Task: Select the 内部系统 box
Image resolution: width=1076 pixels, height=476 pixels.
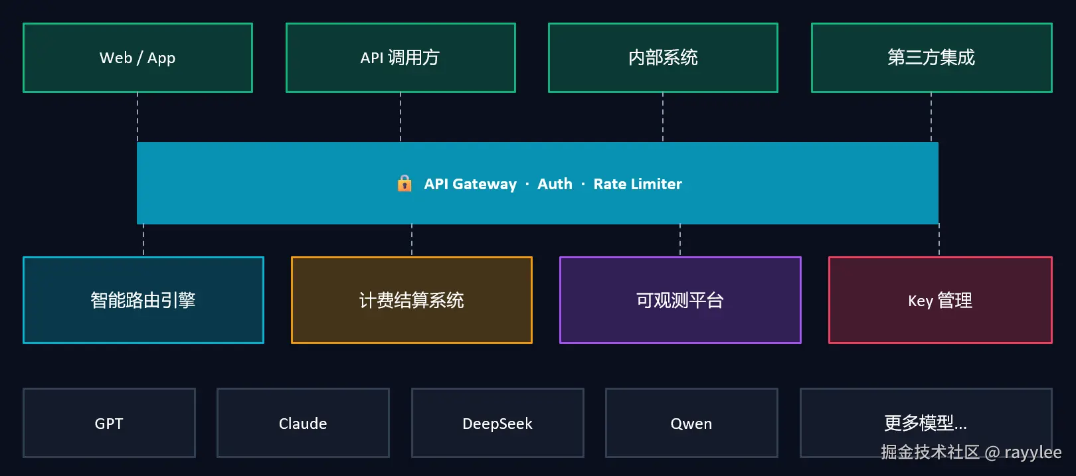Action: tap(663, 58)
